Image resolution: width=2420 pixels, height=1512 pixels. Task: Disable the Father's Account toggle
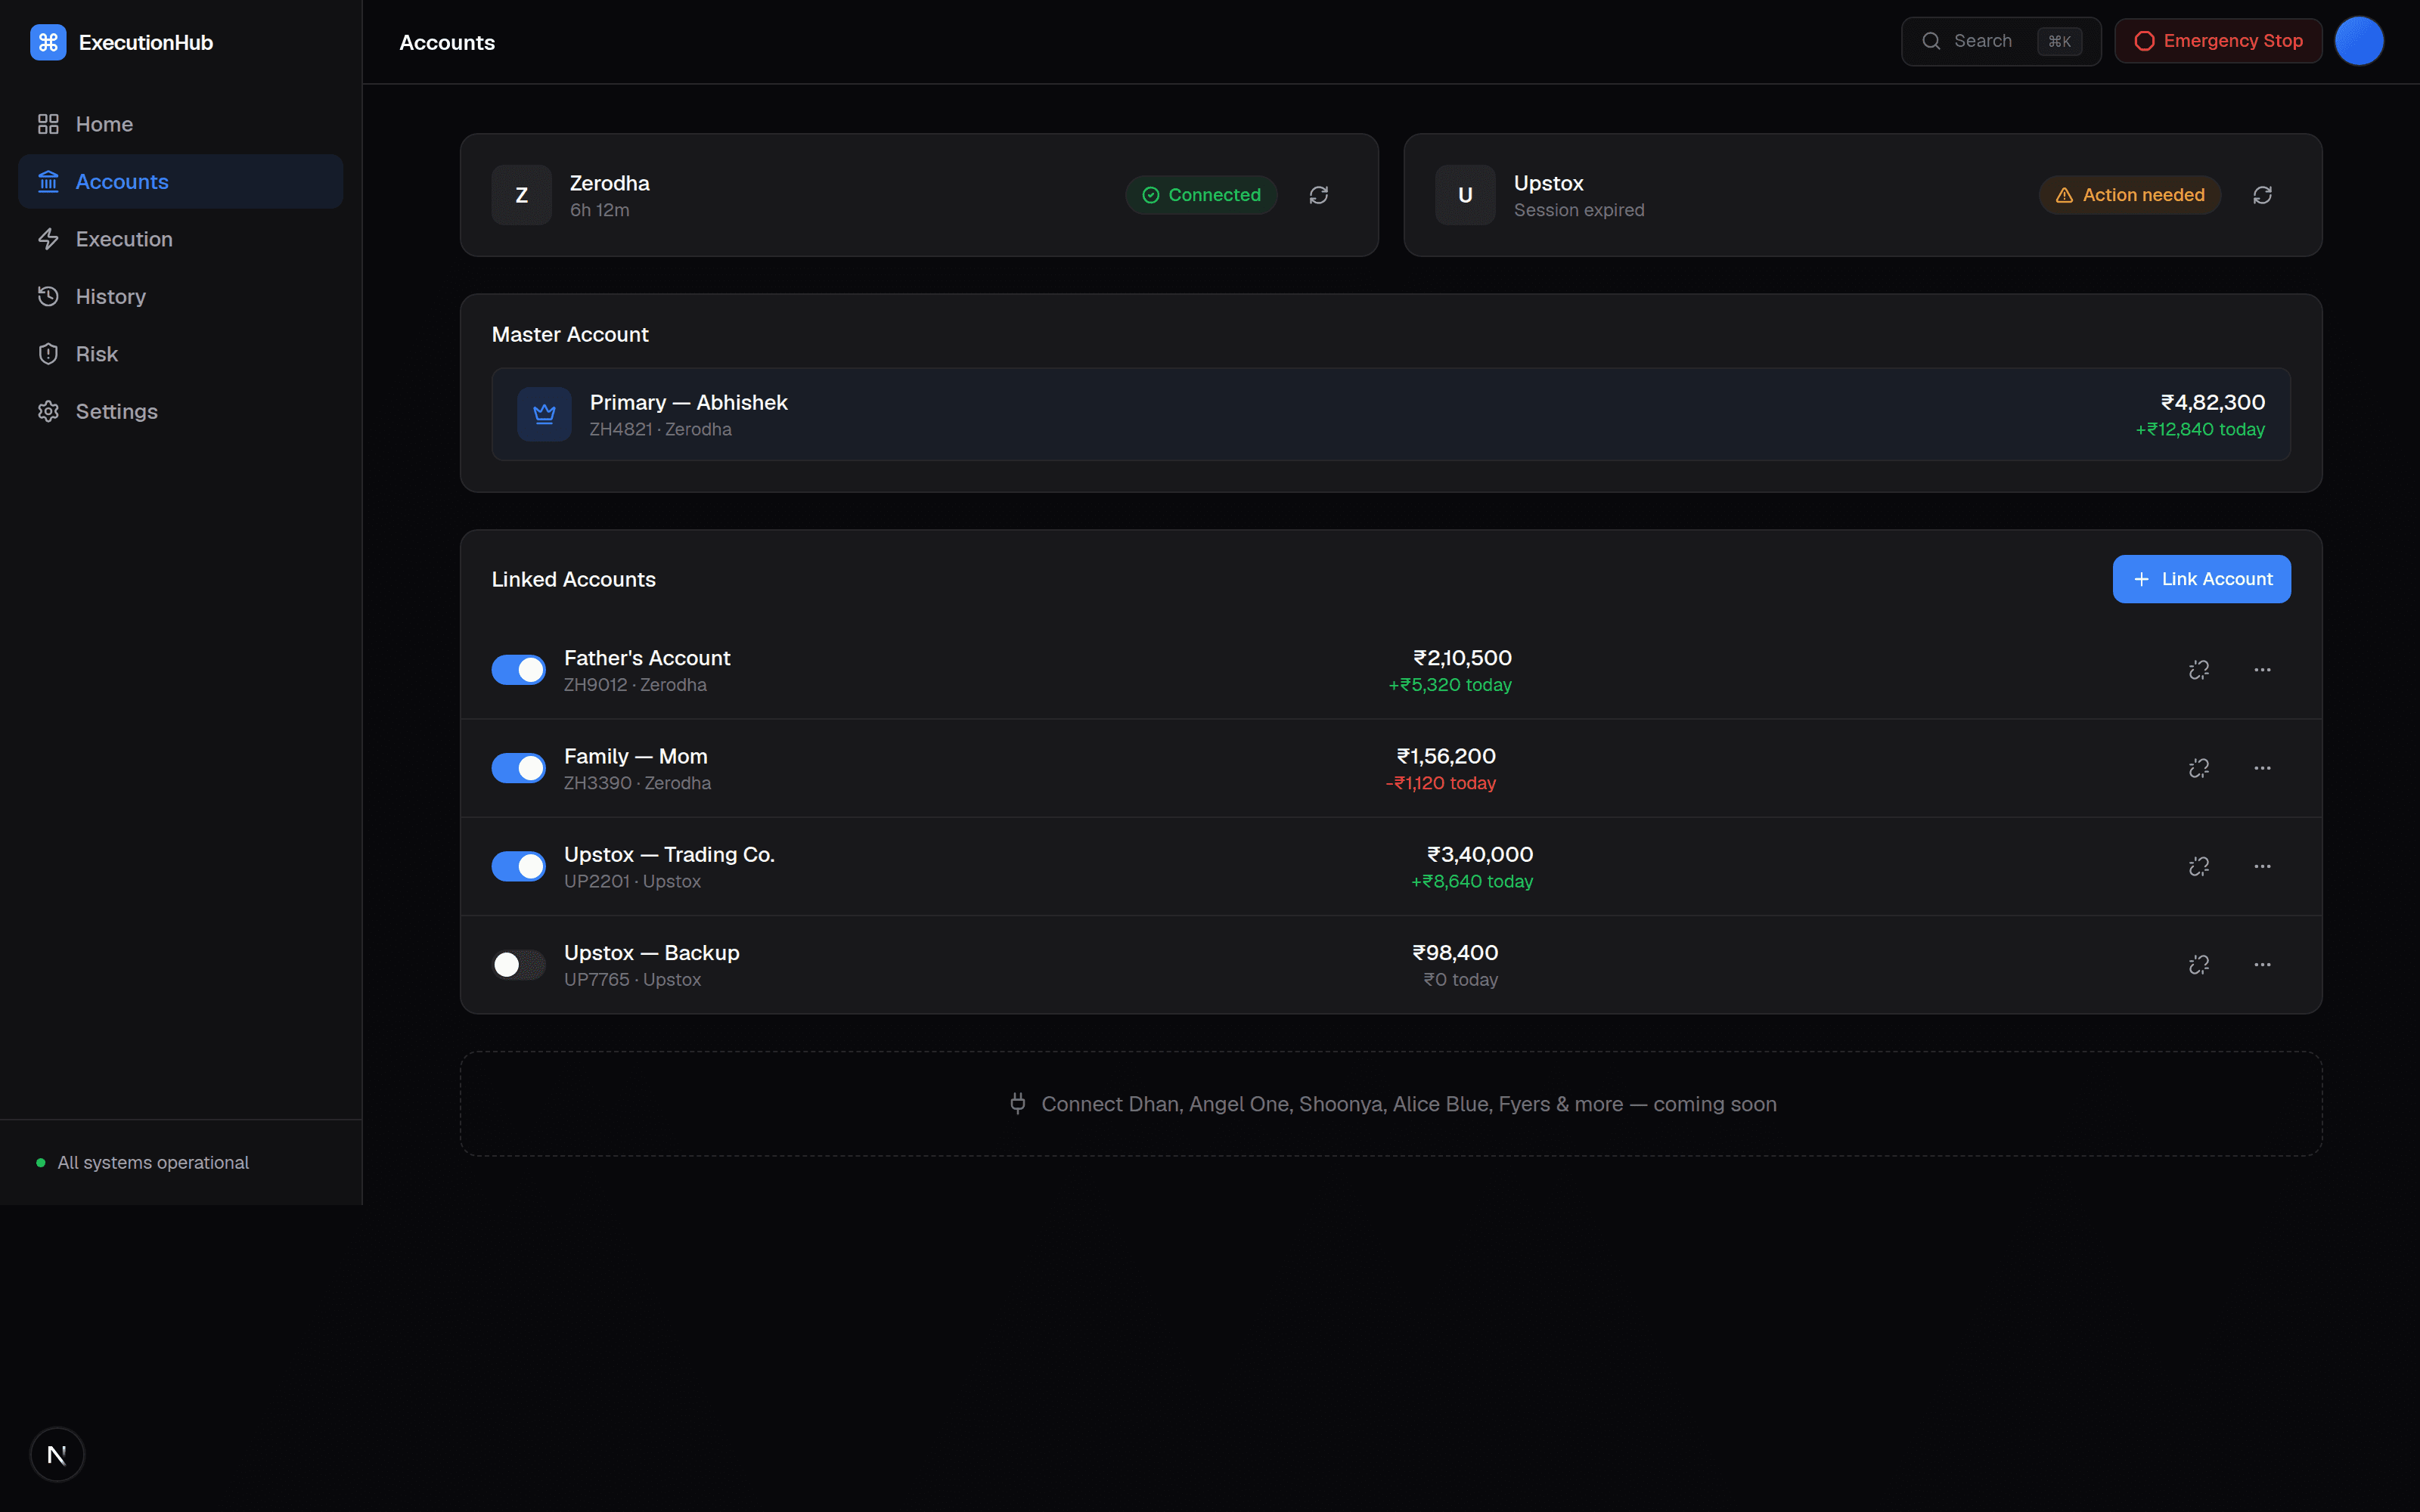(518, 670)
